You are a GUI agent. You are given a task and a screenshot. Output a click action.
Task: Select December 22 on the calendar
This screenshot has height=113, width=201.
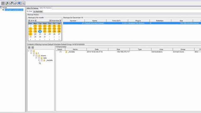[x=35, y=34]
